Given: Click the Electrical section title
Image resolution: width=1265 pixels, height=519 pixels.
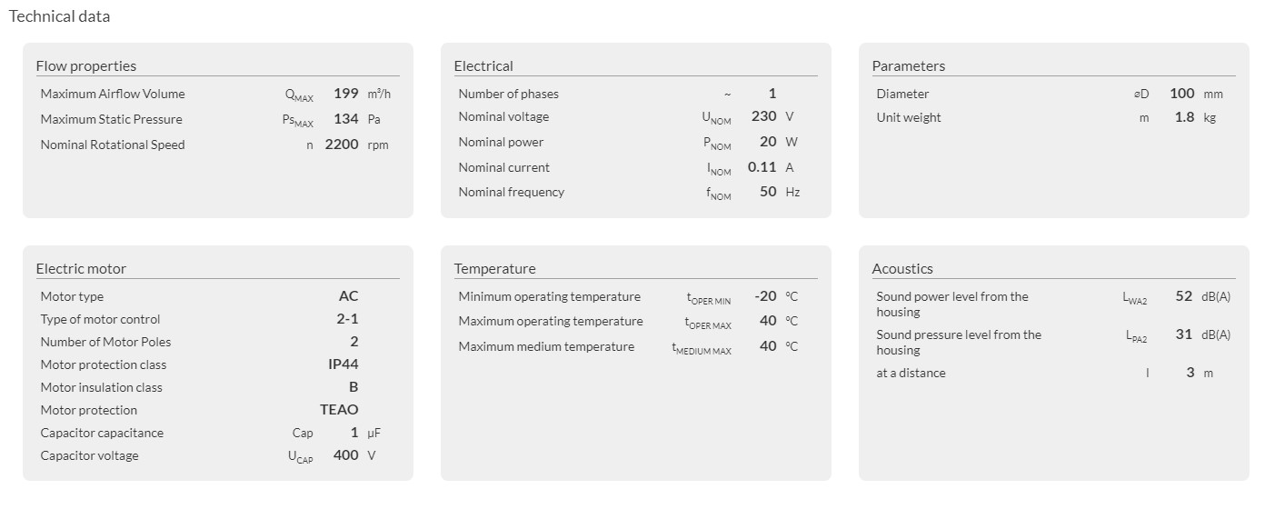Looking at the screenshot, I should (x=483, y=65).
